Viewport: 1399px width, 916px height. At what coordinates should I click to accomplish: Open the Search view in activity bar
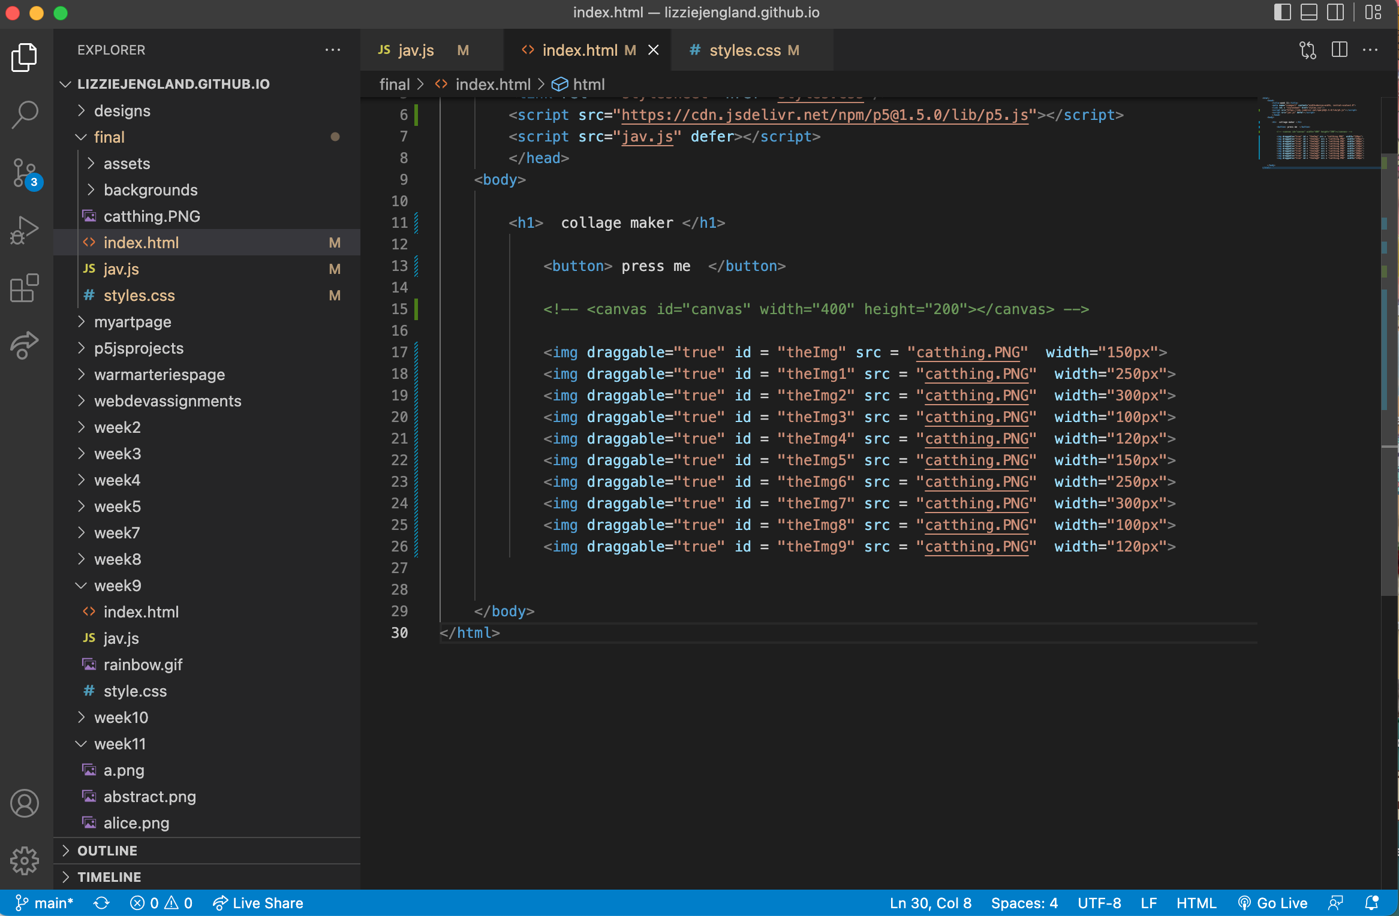tap(25, 115)
